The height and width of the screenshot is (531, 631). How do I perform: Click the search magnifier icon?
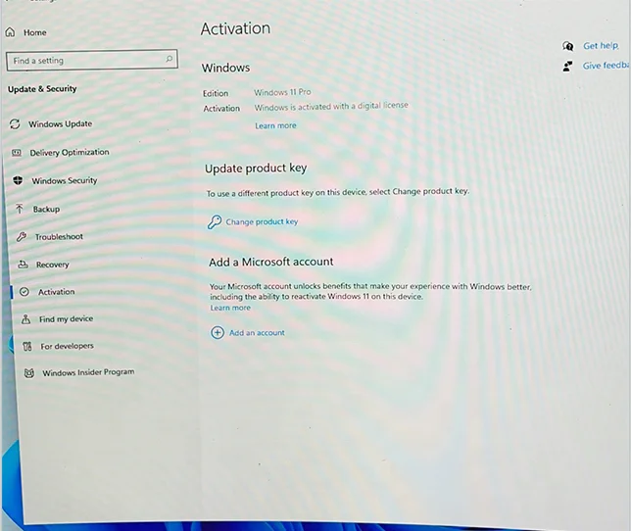point(170,59)
